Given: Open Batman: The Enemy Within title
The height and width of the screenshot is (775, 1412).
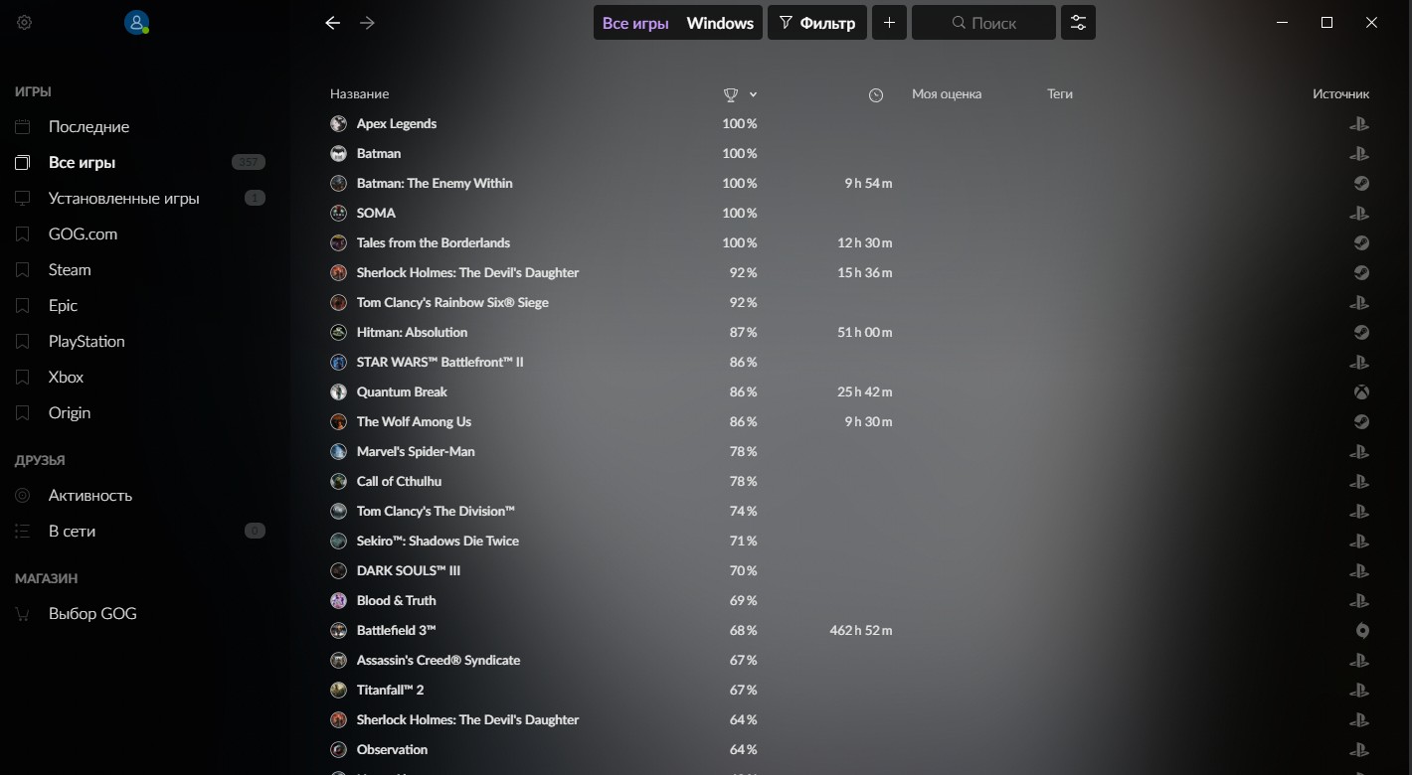Looking at the screenshot, I should (435, 184).
